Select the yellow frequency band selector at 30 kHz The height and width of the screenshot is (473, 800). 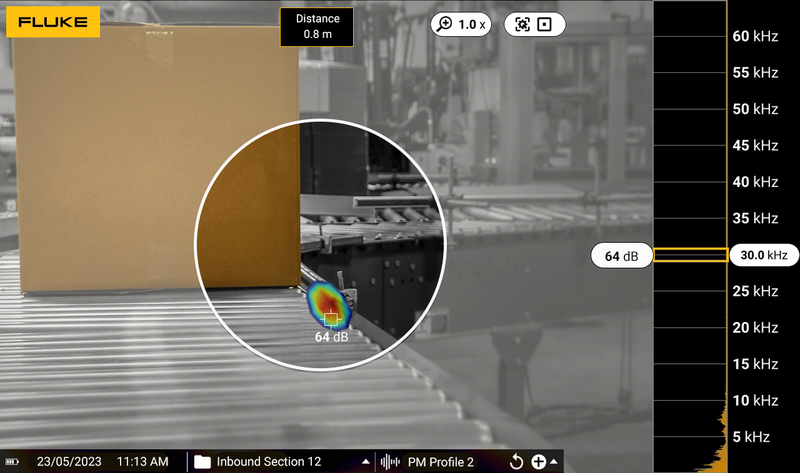tap(690, 255)
